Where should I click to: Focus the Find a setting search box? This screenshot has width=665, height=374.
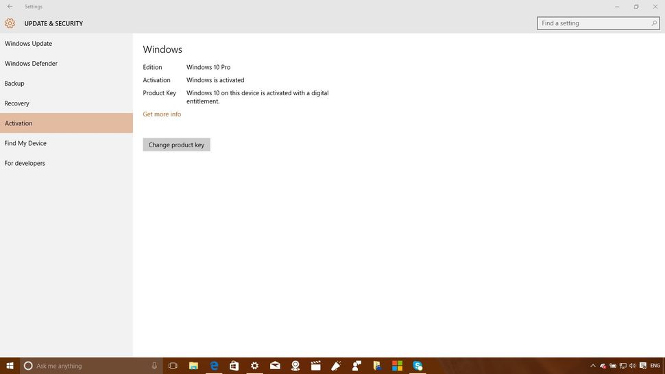(x=598, y=23)
